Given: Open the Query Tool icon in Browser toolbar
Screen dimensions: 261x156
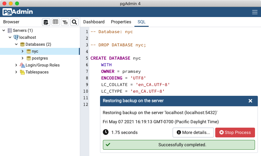Looking at the screenshot, I should point(46,22).
